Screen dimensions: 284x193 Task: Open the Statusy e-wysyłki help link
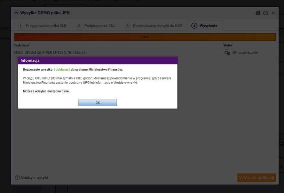32,178
